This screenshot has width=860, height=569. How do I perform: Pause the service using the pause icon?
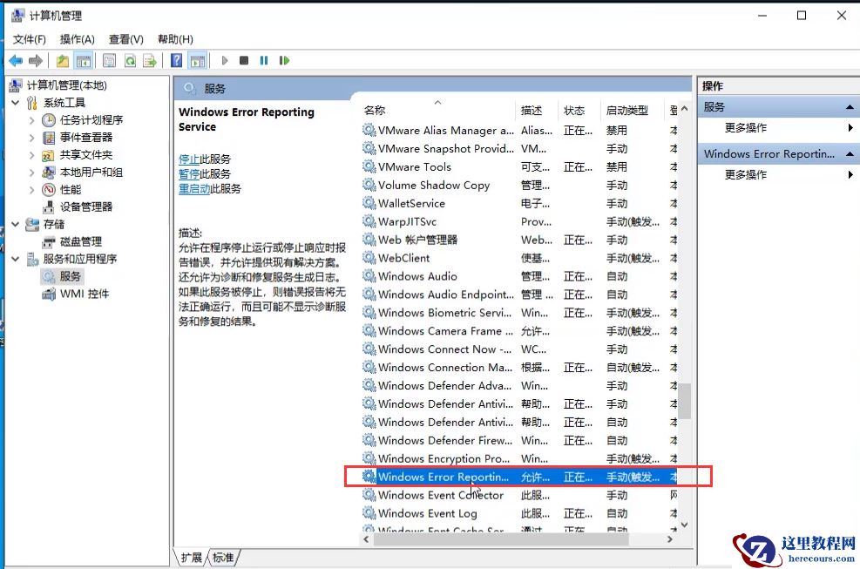tap(266, 60)
